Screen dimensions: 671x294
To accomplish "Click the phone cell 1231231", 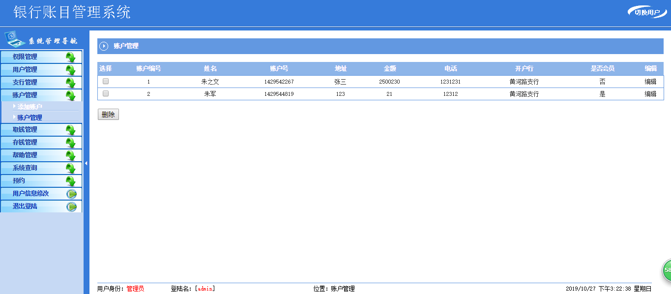I will pos(450,82).
